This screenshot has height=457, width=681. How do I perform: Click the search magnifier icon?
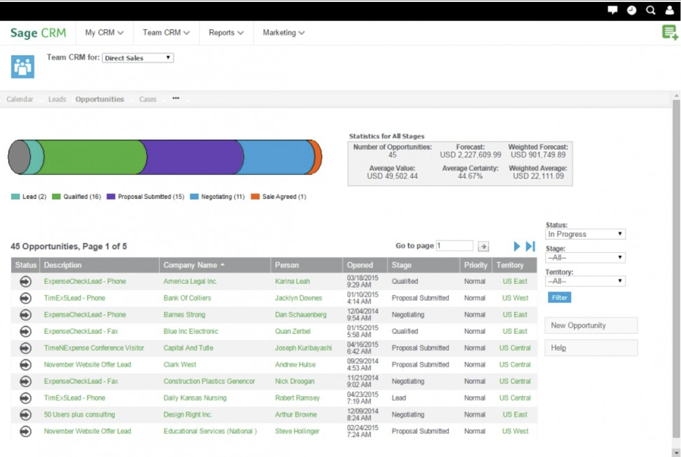coord(651,10)
